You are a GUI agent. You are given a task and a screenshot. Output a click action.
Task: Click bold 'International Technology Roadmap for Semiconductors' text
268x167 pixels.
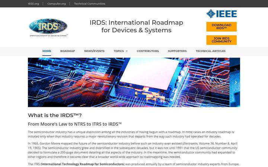click(82, 164)
